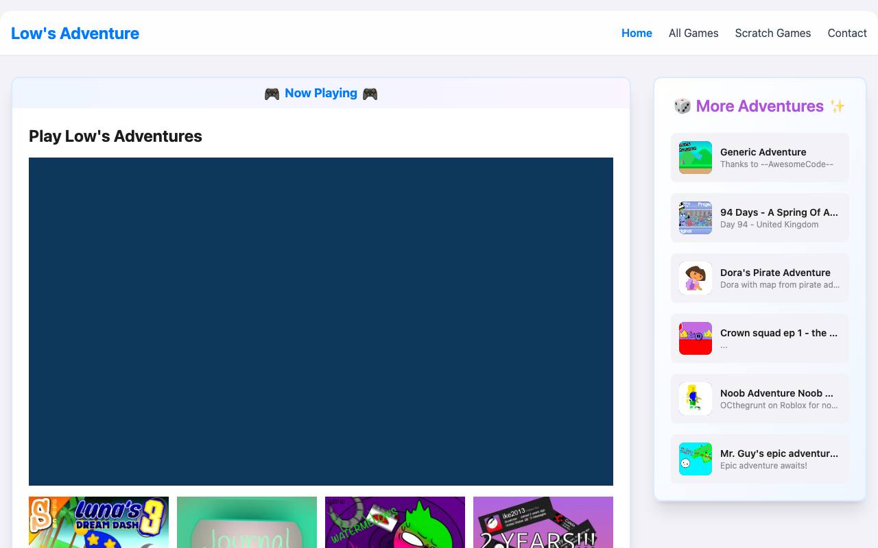Open the Dora's Pirate Adventure title
878x548 pixels.
[x=775, y=273]
